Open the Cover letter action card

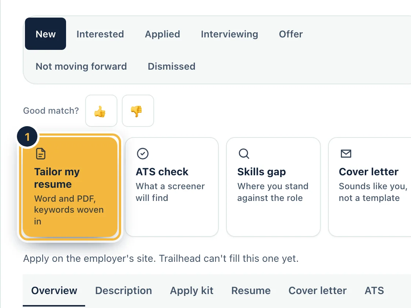click(x=370, y=187)
